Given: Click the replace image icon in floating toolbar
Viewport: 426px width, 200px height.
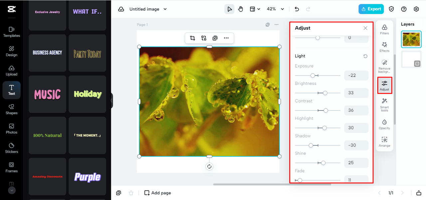Looking at the screenshot, I should tap(204, 38).
